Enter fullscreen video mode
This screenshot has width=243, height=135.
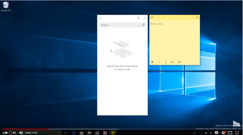pos(237,133)
